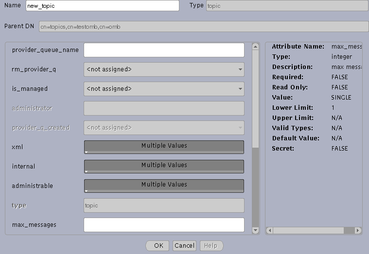Click the provider_queue_name text field

tap(164, 50)
